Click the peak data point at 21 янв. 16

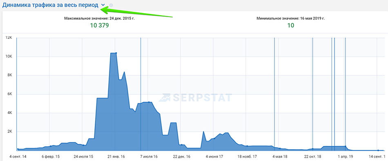(116, 53)
